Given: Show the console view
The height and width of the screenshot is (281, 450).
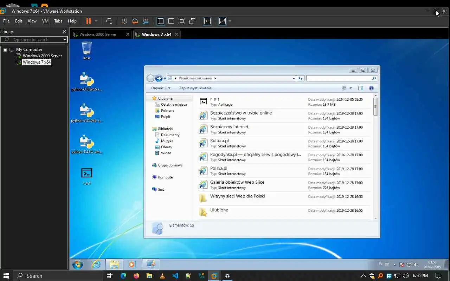Looking at the screenshot, I should (x=207, y=21).
